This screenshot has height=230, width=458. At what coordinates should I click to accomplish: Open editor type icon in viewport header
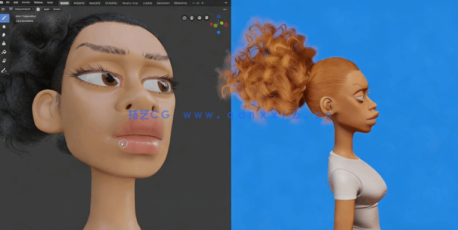click(x=3, y=10)
